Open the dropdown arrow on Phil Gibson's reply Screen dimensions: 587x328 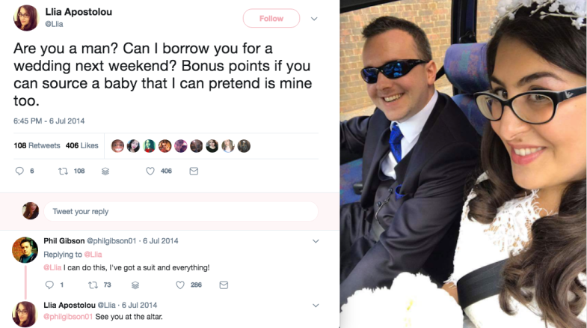[316, 241]
